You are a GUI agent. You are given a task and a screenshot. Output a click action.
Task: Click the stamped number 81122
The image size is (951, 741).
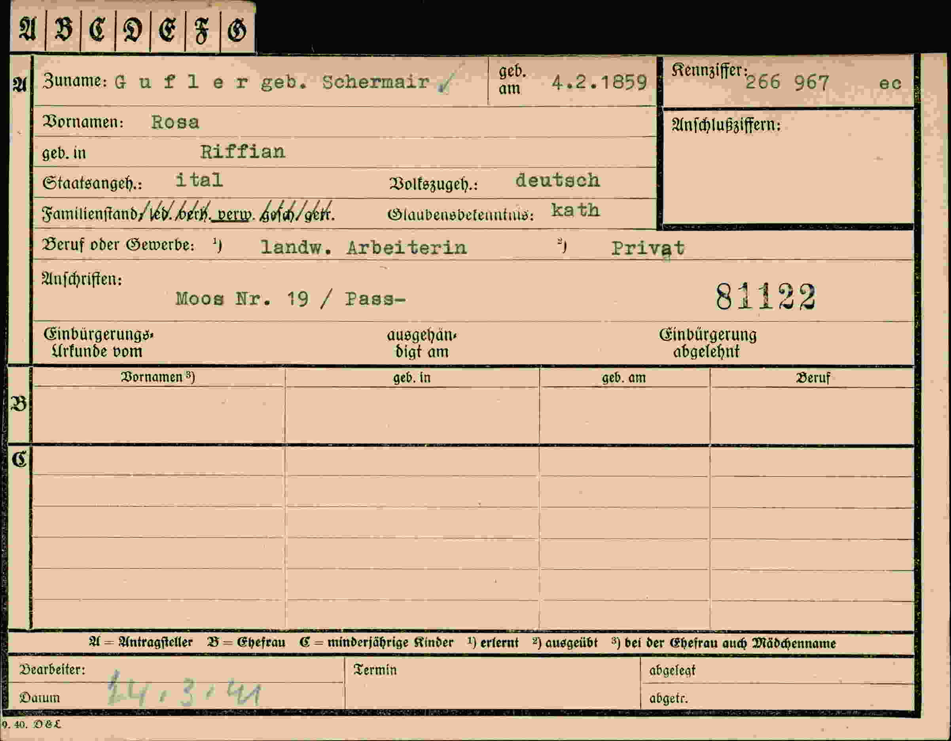pos(765,296)
